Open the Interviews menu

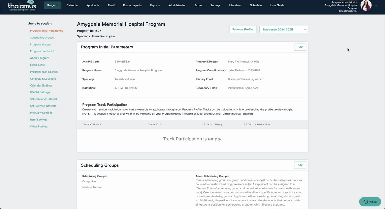coord(235,5)
